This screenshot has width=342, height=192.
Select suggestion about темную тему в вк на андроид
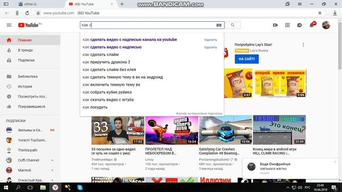[x=152, y=77]
